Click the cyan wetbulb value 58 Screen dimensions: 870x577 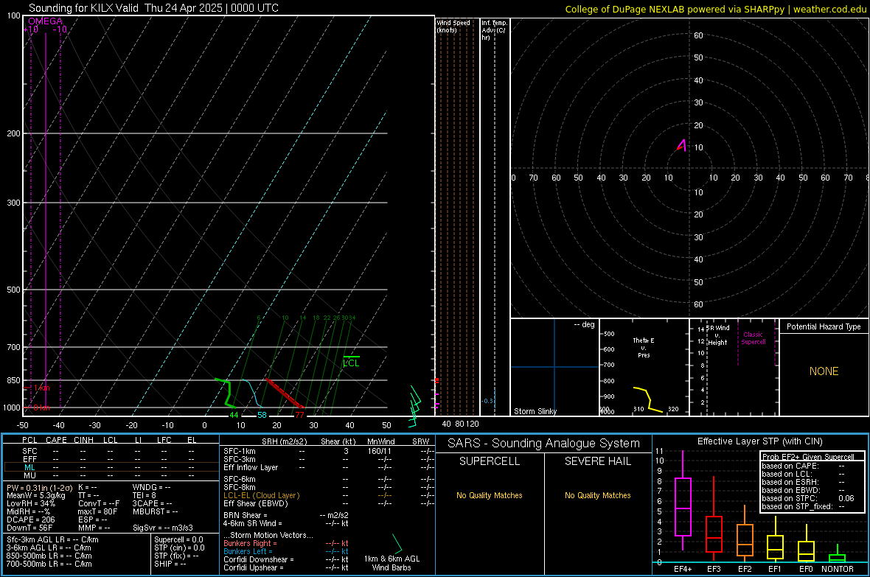pos(262,415)
